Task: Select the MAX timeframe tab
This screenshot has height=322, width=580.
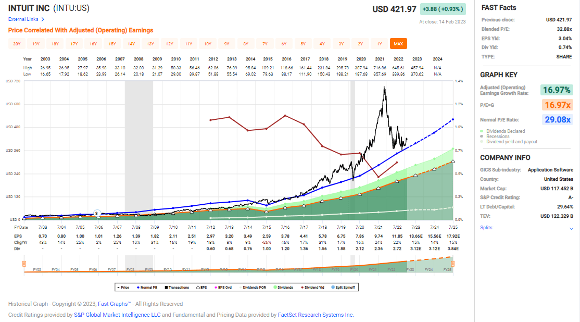Action: coord(398,44)
